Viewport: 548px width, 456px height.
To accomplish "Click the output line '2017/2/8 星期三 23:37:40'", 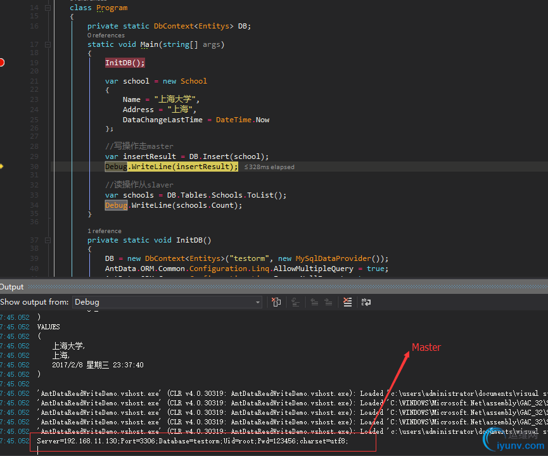I will [x=98, y=365].
